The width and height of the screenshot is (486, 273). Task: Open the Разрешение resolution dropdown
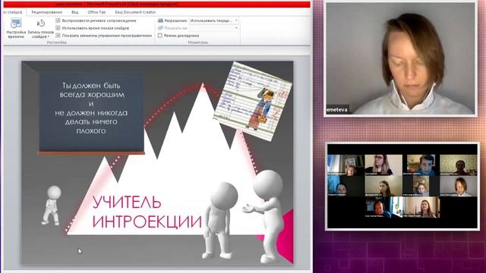coord(213,20)
